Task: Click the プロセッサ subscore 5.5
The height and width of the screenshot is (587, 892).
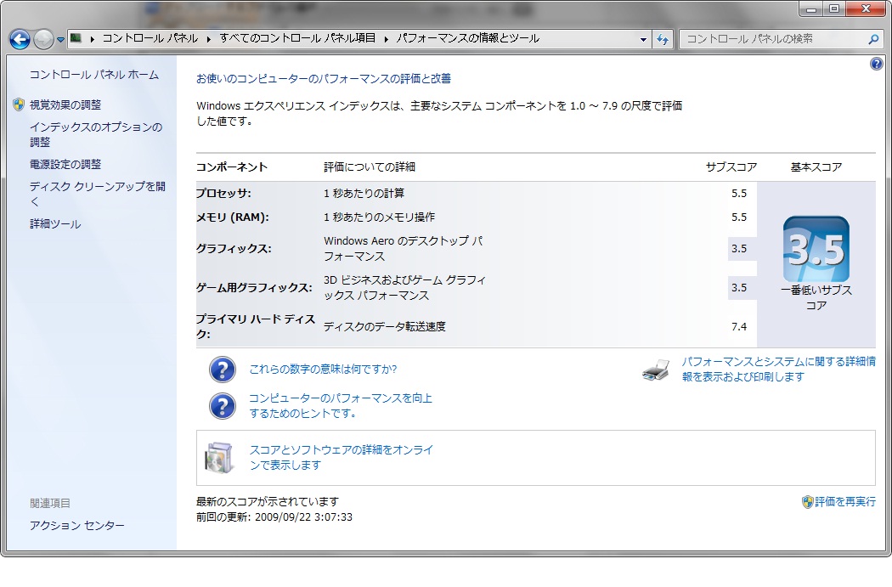Action: [x=739, y=194]
